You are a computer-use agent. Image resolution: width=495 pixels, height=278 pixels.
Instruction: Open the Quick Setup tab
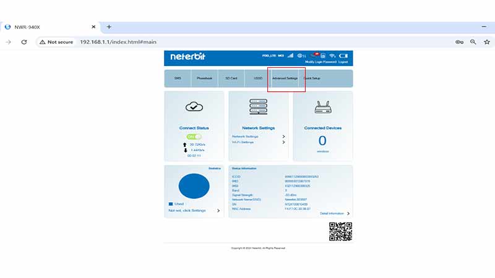(x=312, y=78)
